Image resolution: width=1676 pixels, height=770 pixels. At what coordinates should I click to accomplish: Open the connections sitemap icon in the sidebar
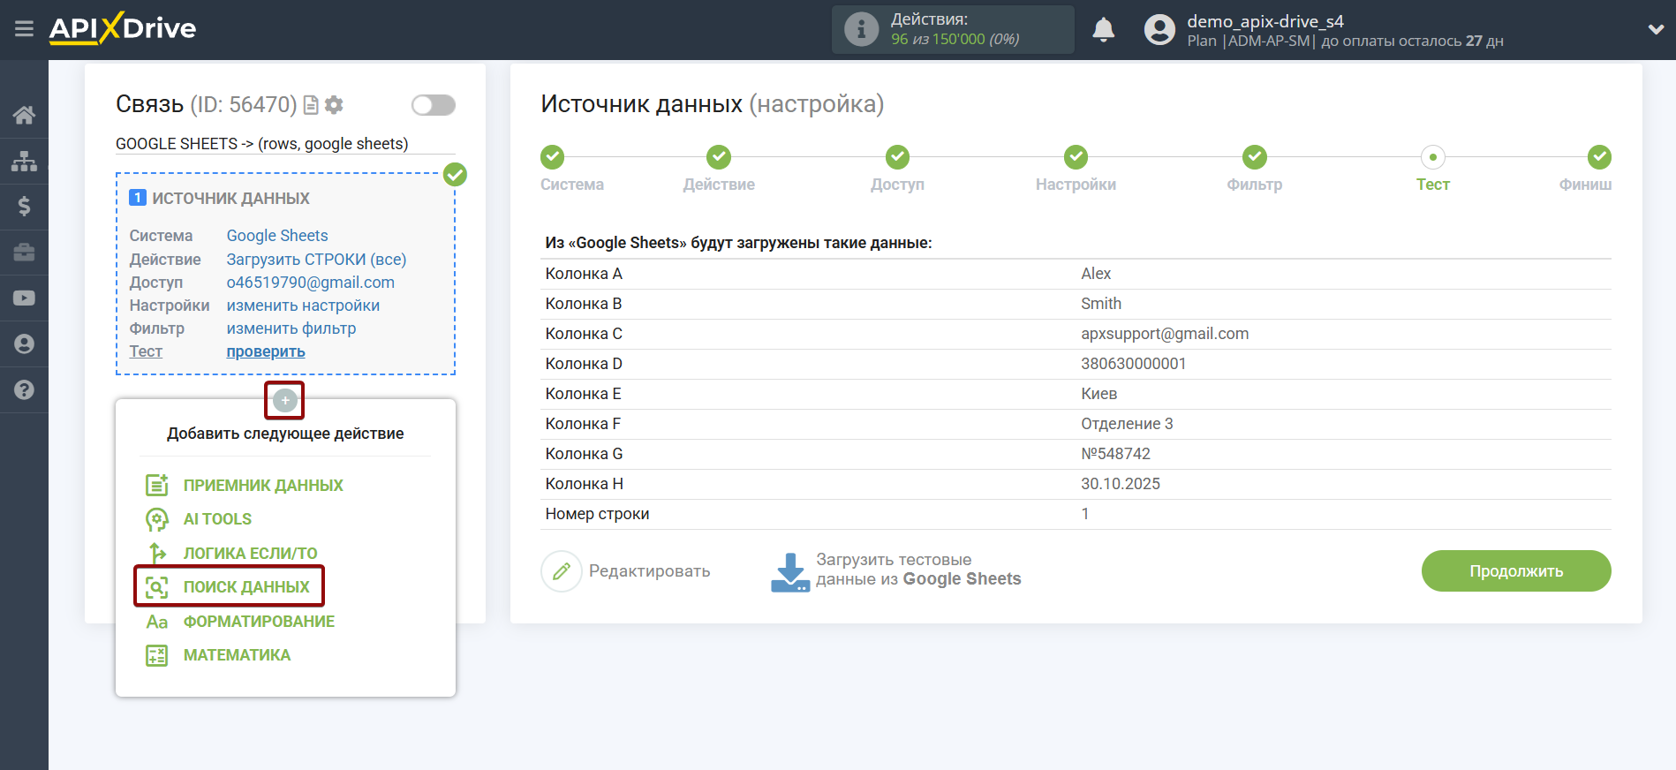pos(24,161)
